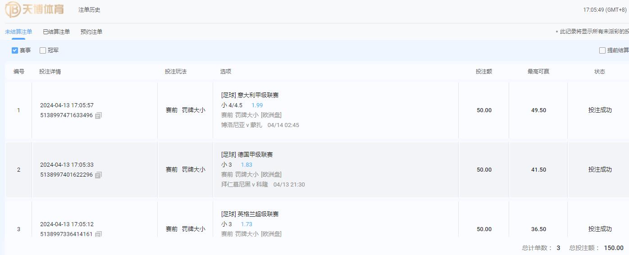Click max win amount 41.50

coord(538,170)
